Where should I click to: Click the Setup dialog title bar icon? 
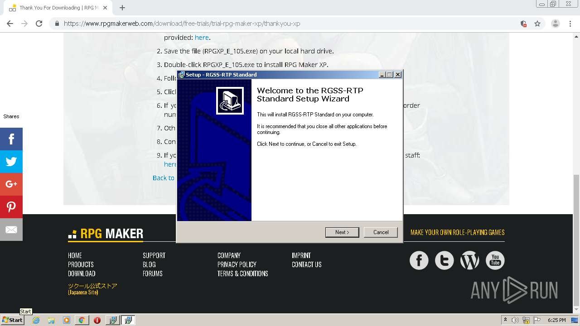182,75
